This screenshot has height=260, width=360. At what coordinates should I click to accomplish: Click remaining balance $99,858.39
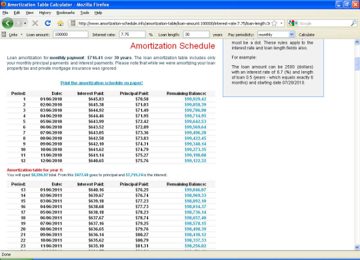[195, 104]
